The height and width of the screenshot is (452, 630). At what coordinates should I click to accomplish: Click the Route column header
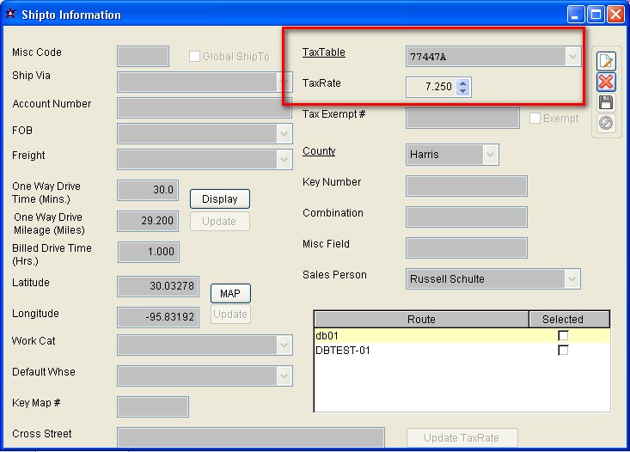[421, 320]
